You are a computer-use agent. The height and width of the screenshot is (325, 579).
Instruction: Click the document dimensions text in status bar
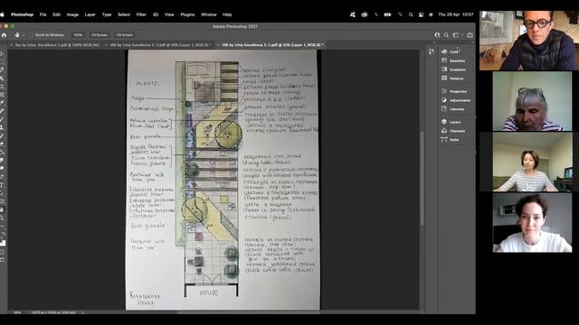54,312
